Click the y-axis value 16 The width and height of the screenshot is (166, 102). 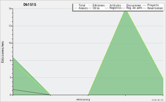(x=10, y=9)
